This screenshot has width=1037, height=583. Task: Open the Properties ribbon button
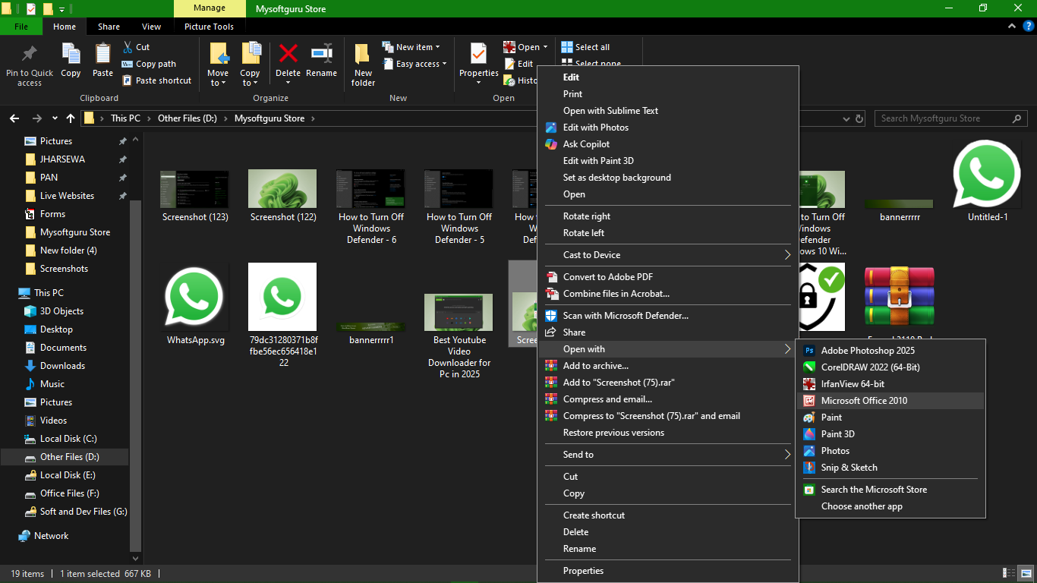(x=478, y=64)
